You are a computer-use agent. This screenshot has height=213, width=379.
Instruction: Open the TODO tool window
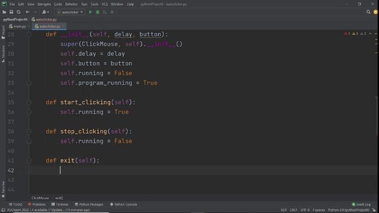tap(15, 204)
